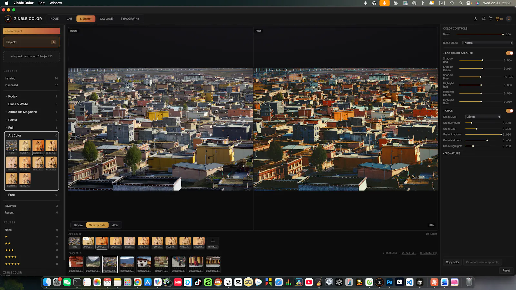Select HOT-tagged Zinble preset in strip

click(88, 243)
